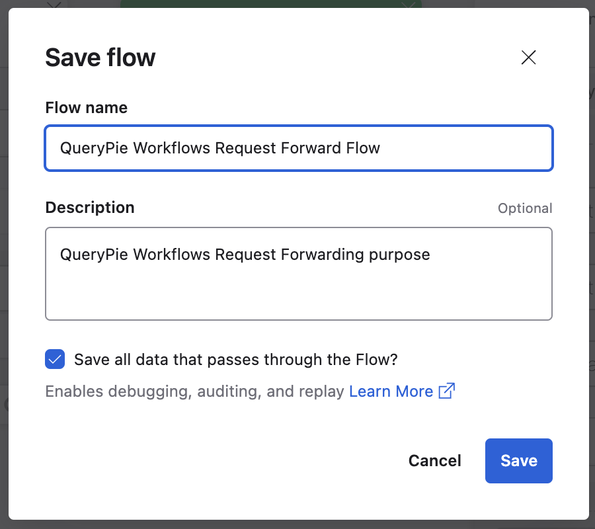Open the Learn More link
595x529 pixels.
(x=391, y=391)
